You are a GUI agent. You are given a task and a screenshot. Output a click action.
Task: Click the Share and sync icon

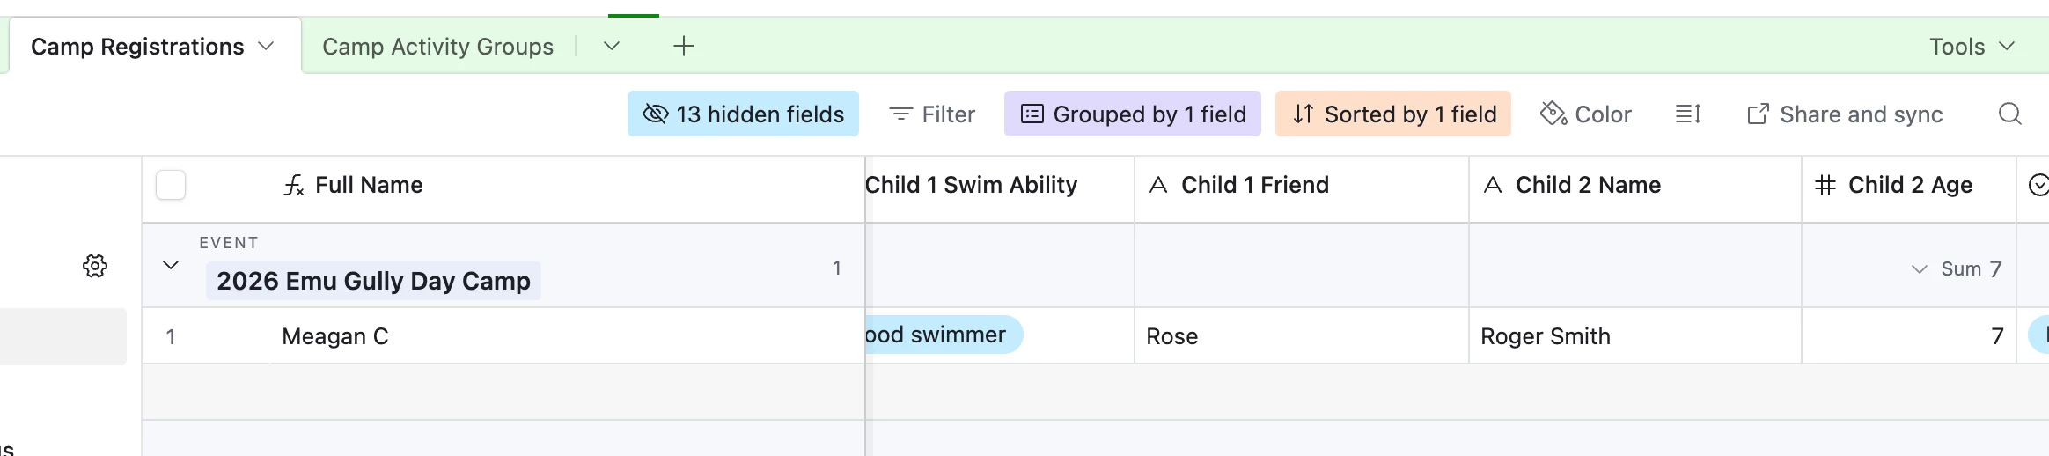coord(1758,114)
